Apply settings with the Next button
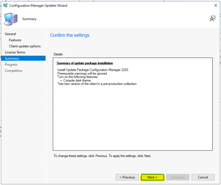Image resolution: width=221 pixels, height=185 pixels. click(x=152, y=177)
